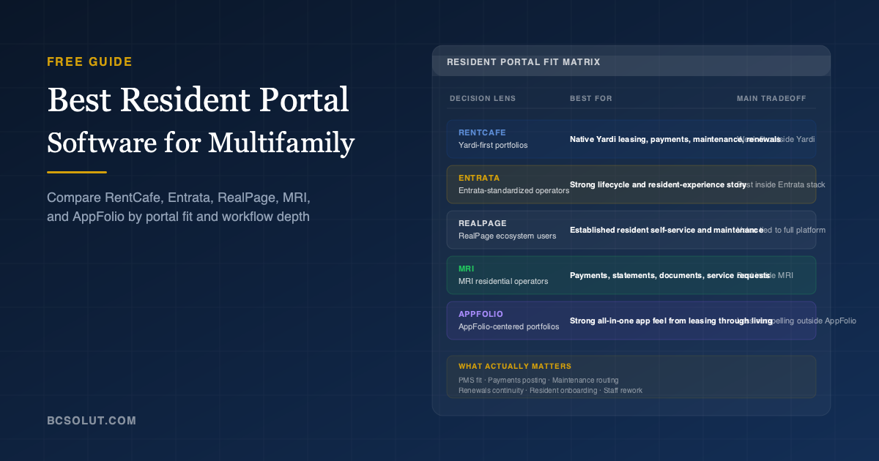Click the RESIDENT PORTAL FIT MATRIX header
The height and width of the screenshot is (461, 879).
coord(523,62)
